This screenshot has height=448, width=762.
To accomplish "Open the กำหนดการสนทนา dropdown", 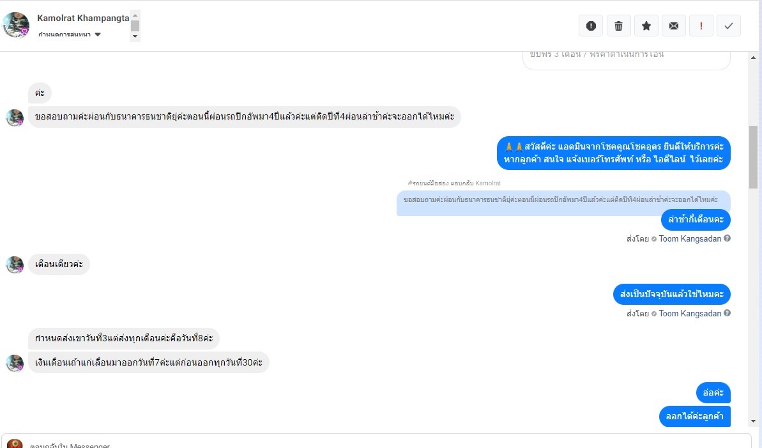I will [98, 35].
